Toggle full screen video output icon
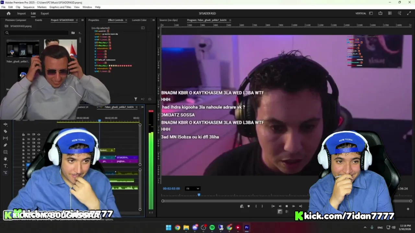The image size is (415, 233). click(409, 13)
